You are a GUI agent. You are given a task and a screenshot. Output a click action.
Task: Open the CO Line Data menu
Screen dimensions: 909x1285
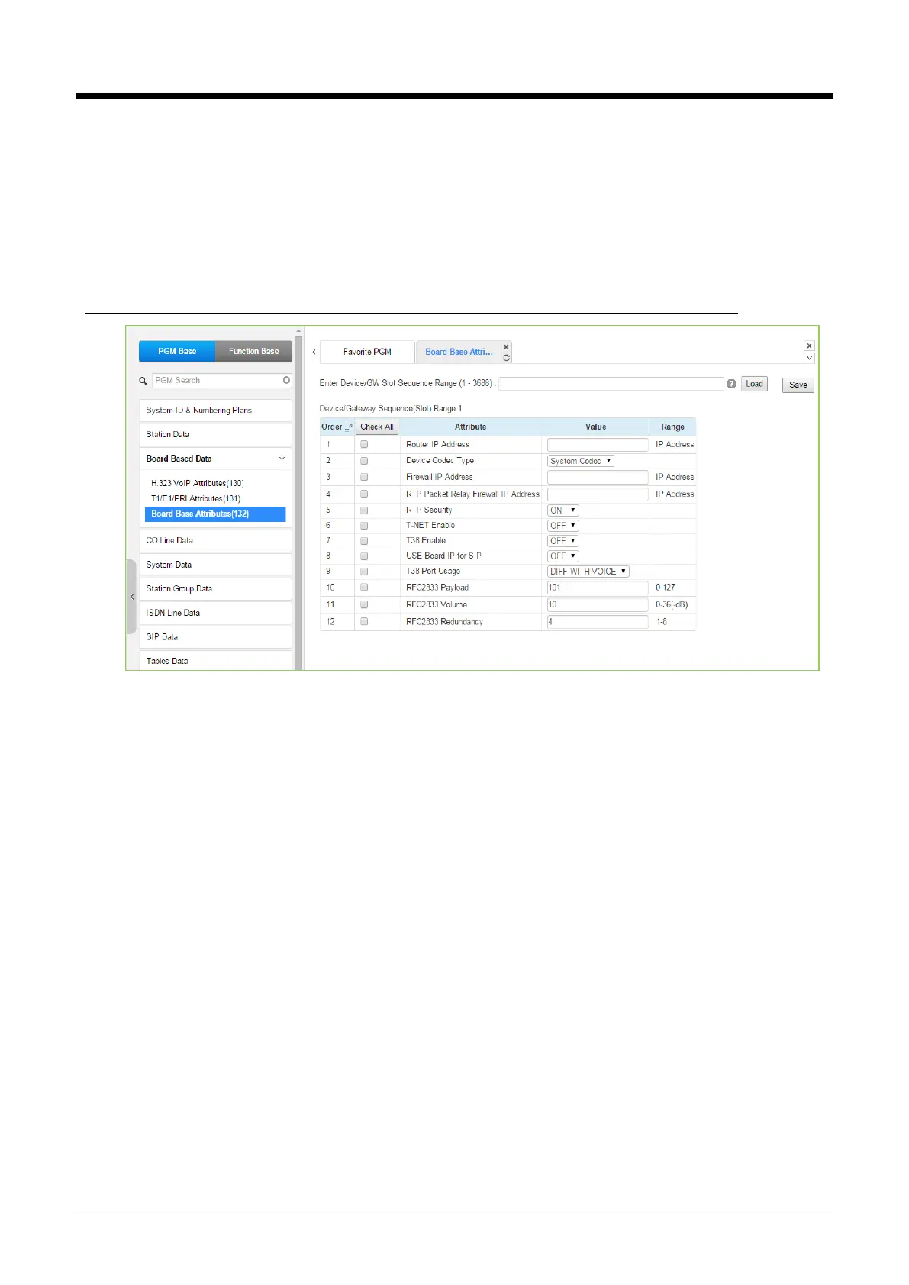pyautogui.click(x=215, y=540)
